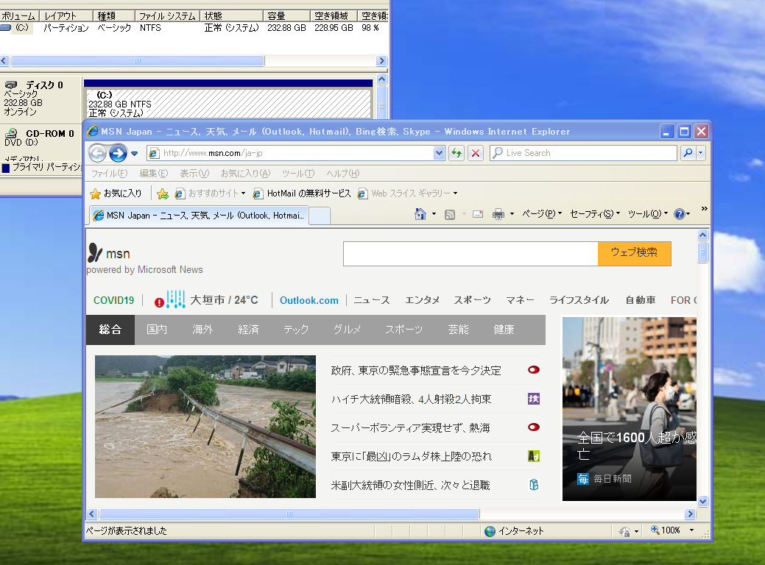Open the 100% zoom level dropdown

(x=691, y=530)
